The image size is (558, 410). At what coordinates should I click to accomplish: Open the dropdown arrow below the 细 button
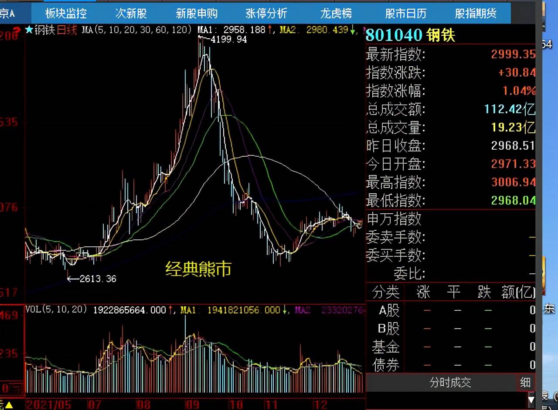coord(531,400)
